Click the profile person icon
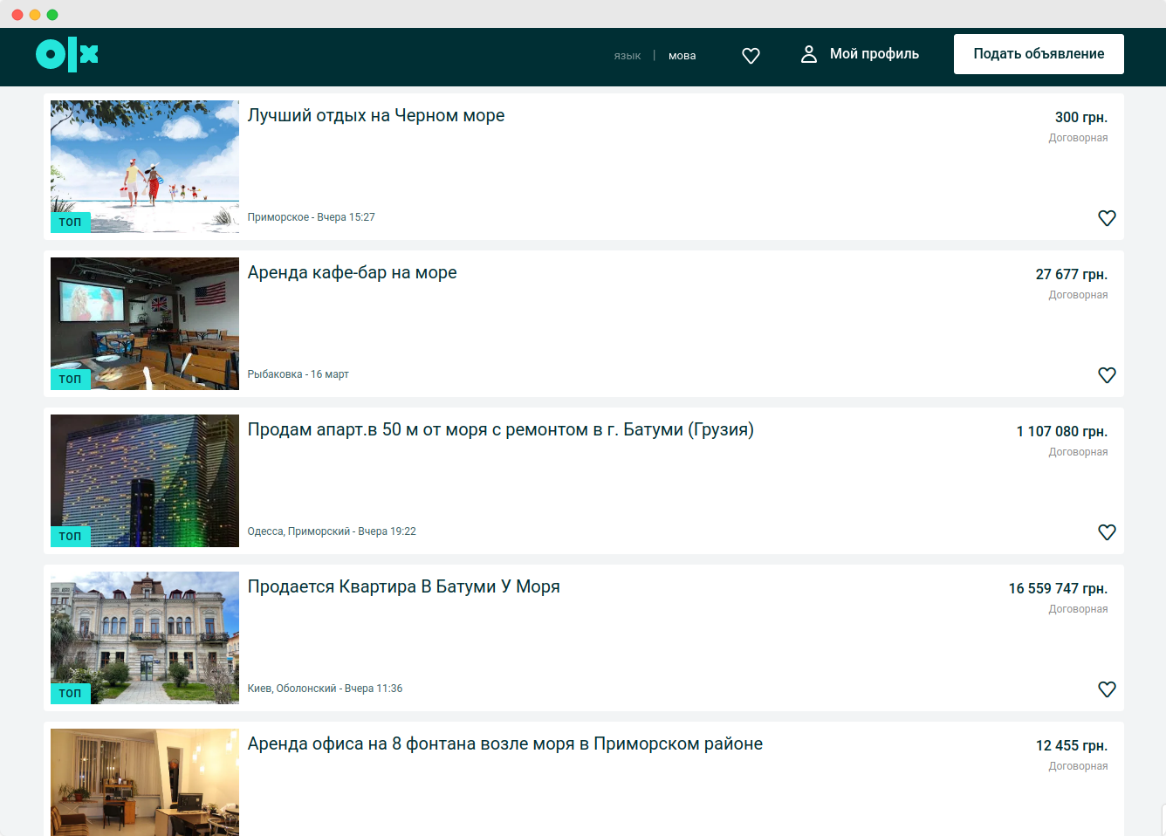1166x836 pixels. point(809,54)
